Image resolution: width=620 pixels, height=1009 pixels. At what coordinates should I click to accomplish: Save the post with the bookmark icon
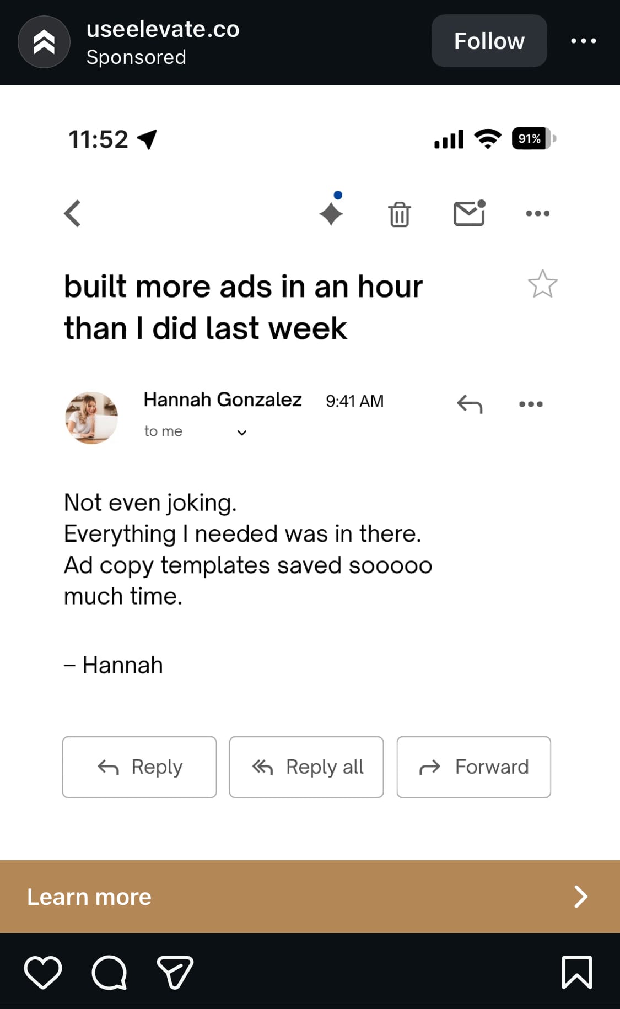tap(576, 972)
